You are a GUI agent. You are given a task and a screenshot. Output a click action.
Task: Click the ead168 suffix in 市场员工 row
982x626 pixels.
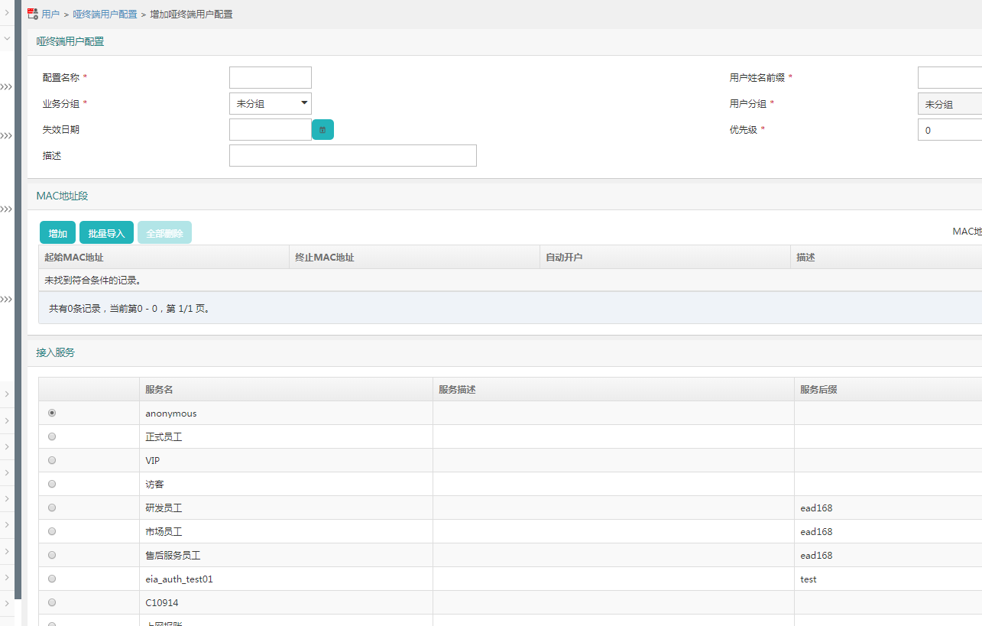816,532
